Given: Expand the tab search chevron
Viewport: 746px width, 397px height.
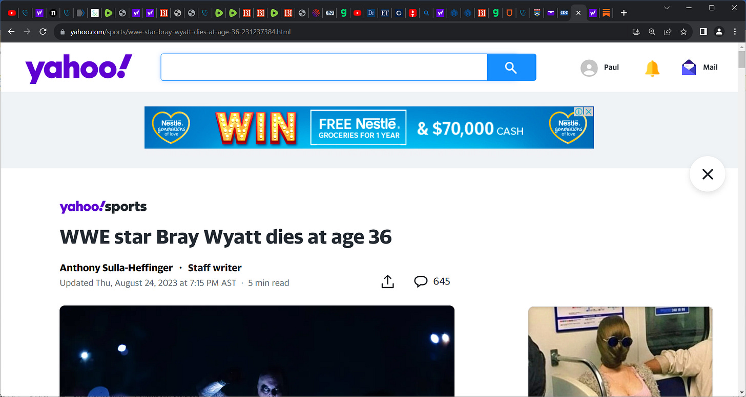Looking at the screenshot, I should (x=667, y=8).
